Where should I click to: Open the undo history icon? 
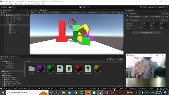[x=141, y=7]
